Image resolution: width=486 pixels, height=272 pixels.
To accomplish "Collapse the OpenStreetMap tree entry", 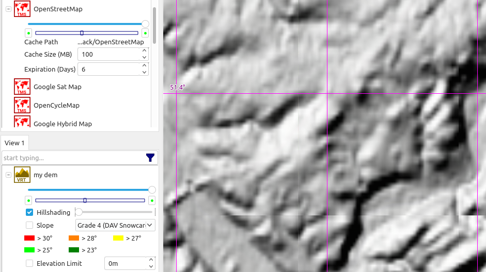I will 8,9.
